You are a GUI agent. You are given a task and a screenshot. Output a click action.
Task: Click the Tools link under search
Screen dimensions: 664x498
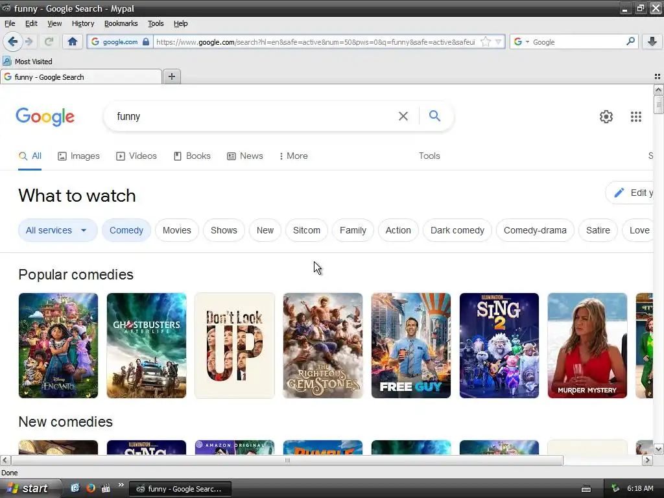[429, 156]
